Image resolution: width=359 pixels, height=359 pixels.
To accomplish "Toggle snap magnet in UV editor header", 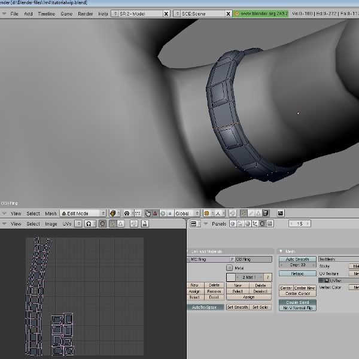I will pyautogui.click(x=133, y=224).
